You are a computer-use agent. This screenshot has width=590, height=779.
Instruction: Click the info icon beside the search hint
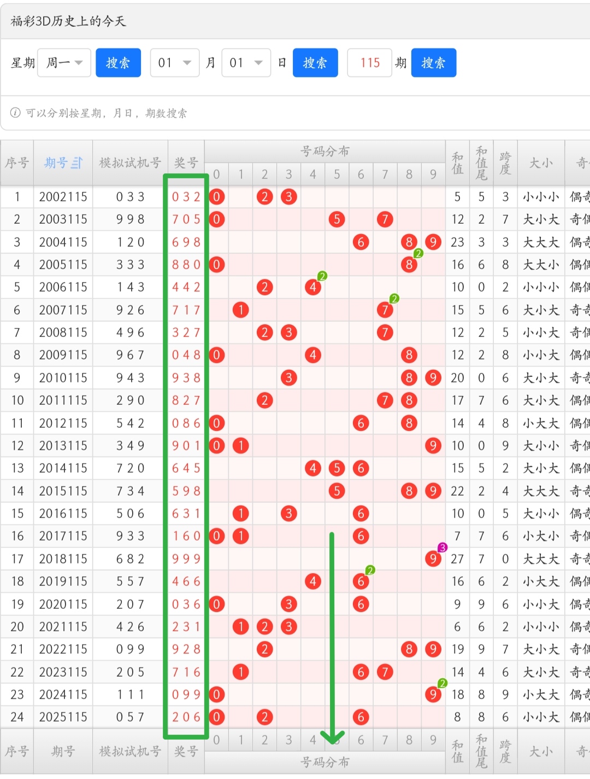15,113
